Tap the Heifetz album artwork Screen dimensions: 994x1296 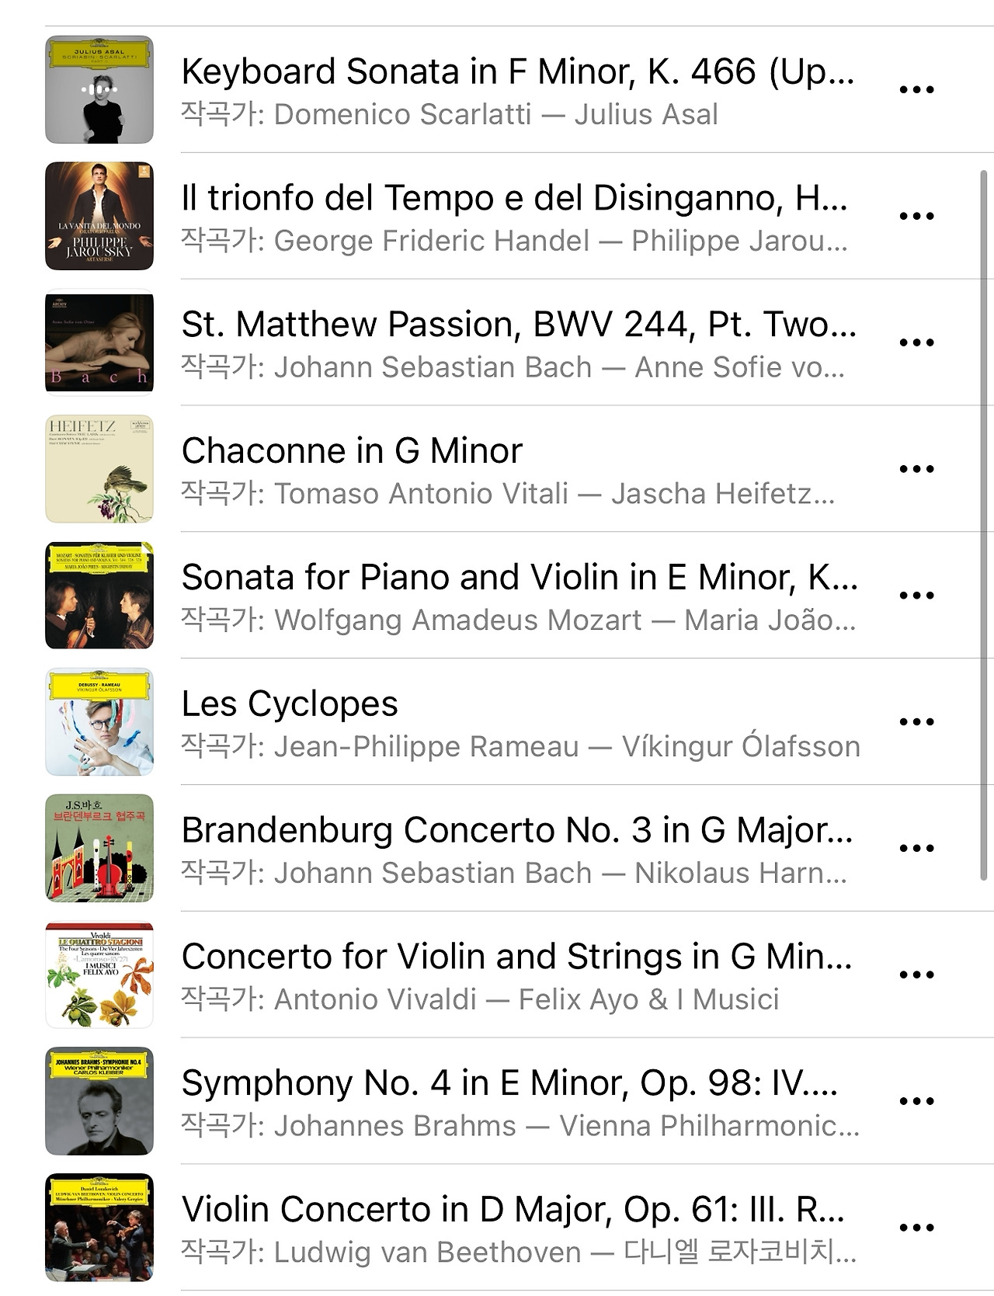pyautogui.click(x=99, y=469)
